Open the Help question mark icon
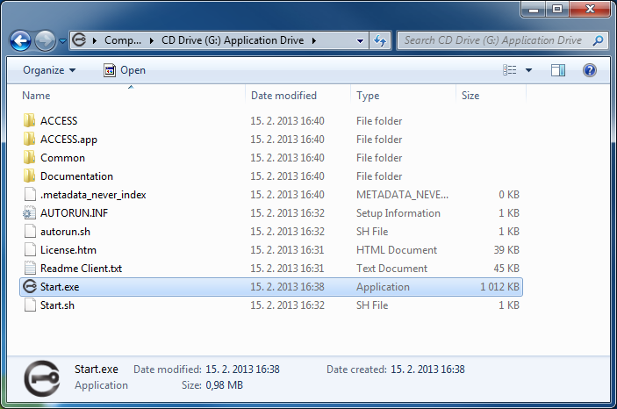The height and width of the screenshot is (409, 617). pos(590,70)
